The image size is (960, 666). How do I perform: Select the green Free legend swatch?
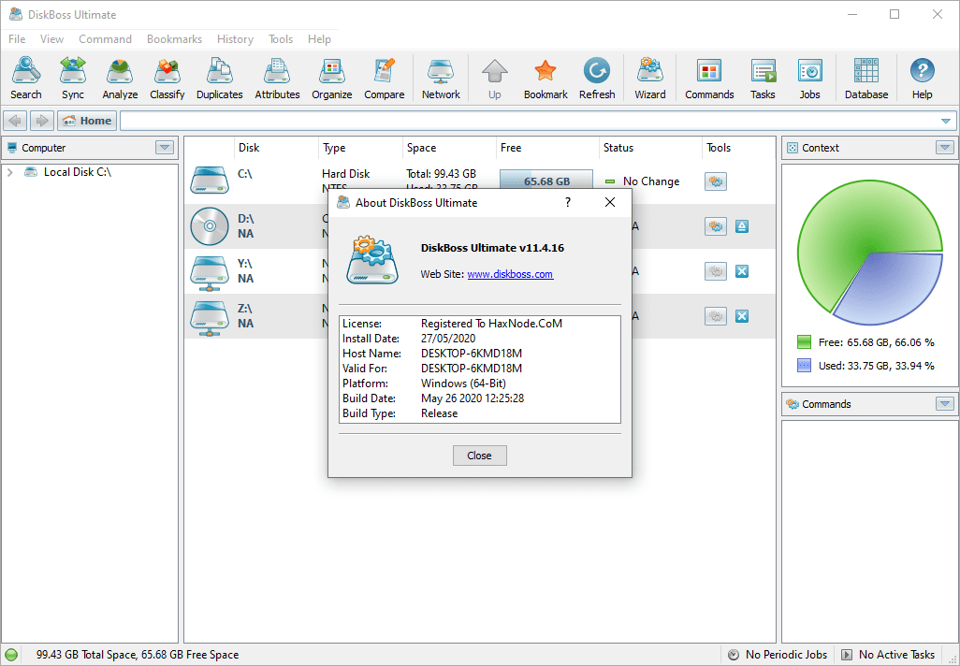804,342
